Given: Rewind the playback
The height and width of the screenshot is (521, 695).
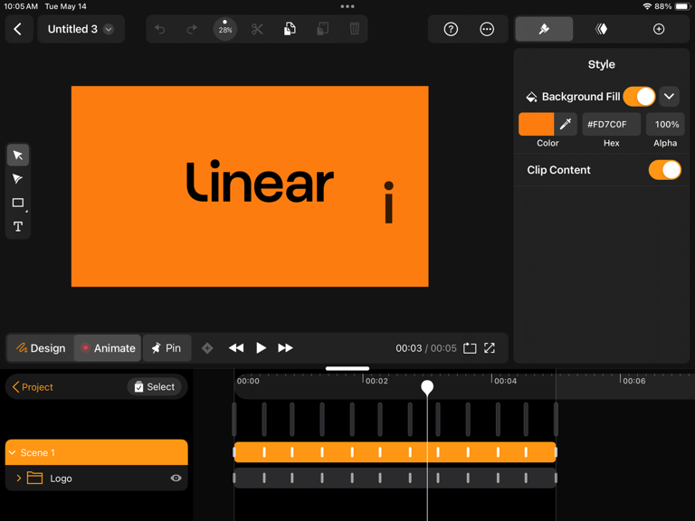Looking at the screenshot, I should [x=236, y=348].
